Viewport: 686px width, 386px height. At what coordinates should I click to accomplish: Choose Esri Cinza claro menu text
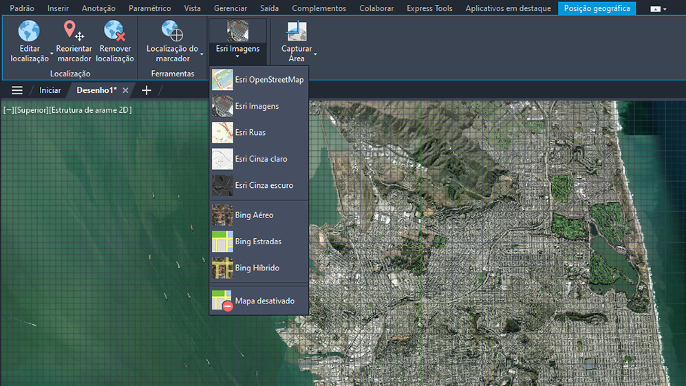pyautogui.click(x=261, y=159)
